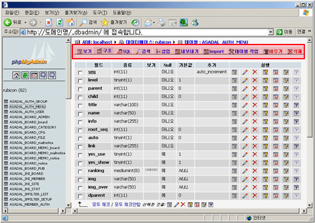Open the address bar dropdown arrow
Viewport: 315px width, 223px height.
(271, 32)
